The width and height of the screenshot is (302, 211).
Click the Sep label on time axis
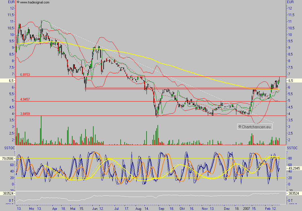[162, 209]
